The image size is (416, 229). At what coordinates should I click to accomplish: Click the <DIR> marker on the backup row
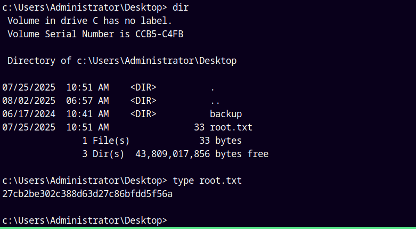pyautogui.click(x=143, y=114)
